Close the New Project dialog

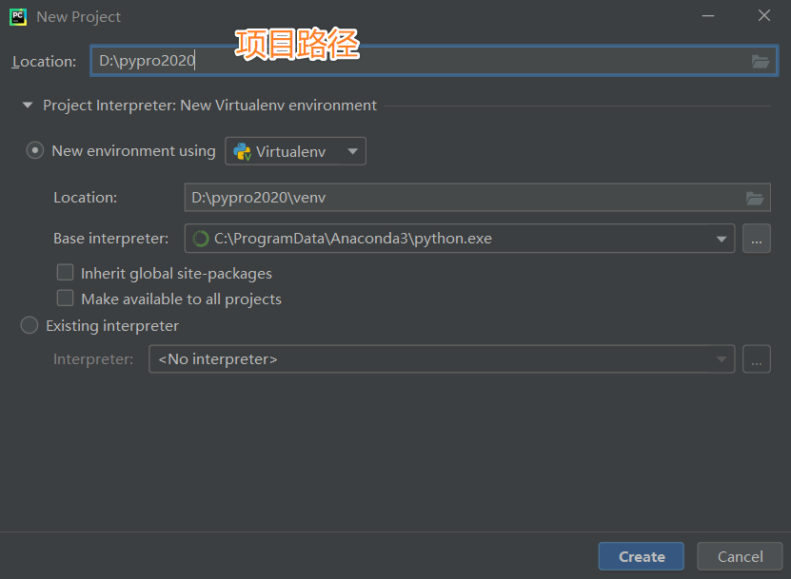click(764, 15)
